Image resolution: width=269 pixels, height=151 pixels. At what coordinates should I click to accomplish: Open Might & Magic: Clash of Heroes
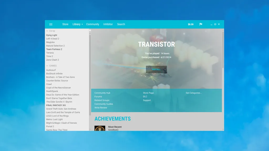[x=61, y=123]
